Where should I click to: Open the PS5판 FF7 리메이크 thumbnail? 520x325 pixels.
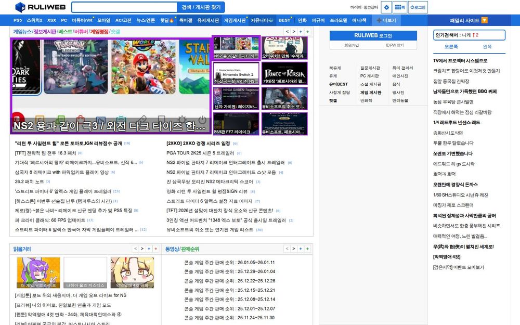pyautogui.click(x=236, y=124)
